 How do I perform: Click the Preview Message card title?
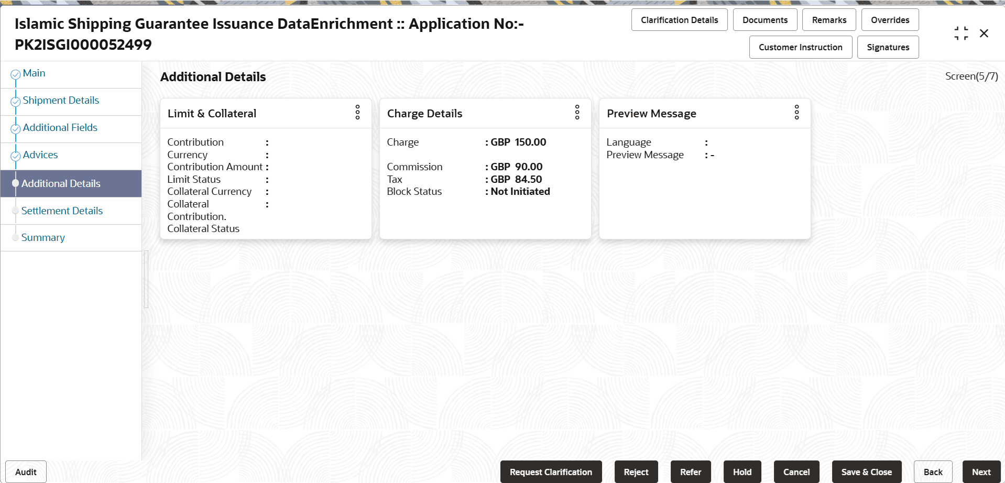pos(651,114)
